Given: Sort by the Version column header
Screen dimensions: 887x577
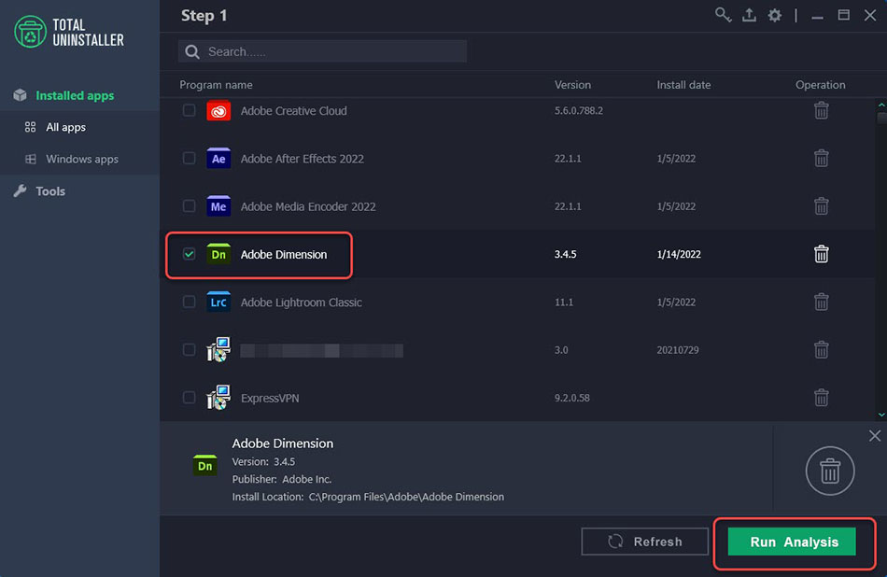Looking at the screenshot, I should coord(572,85).
